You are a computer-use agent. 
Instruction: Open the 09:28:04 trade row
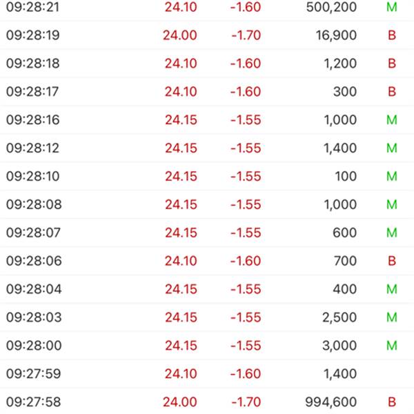pos(207,289)
